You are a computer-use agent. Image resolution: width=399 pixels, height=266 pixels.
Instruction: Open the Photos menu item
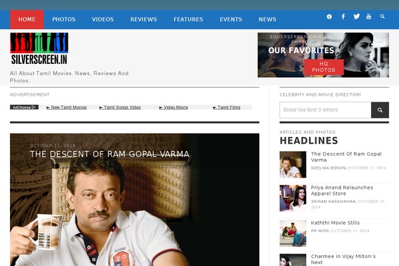click(x=64, y=19)
